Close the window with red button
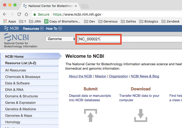Viewport: 182px width, 128px height. point(5,5)
